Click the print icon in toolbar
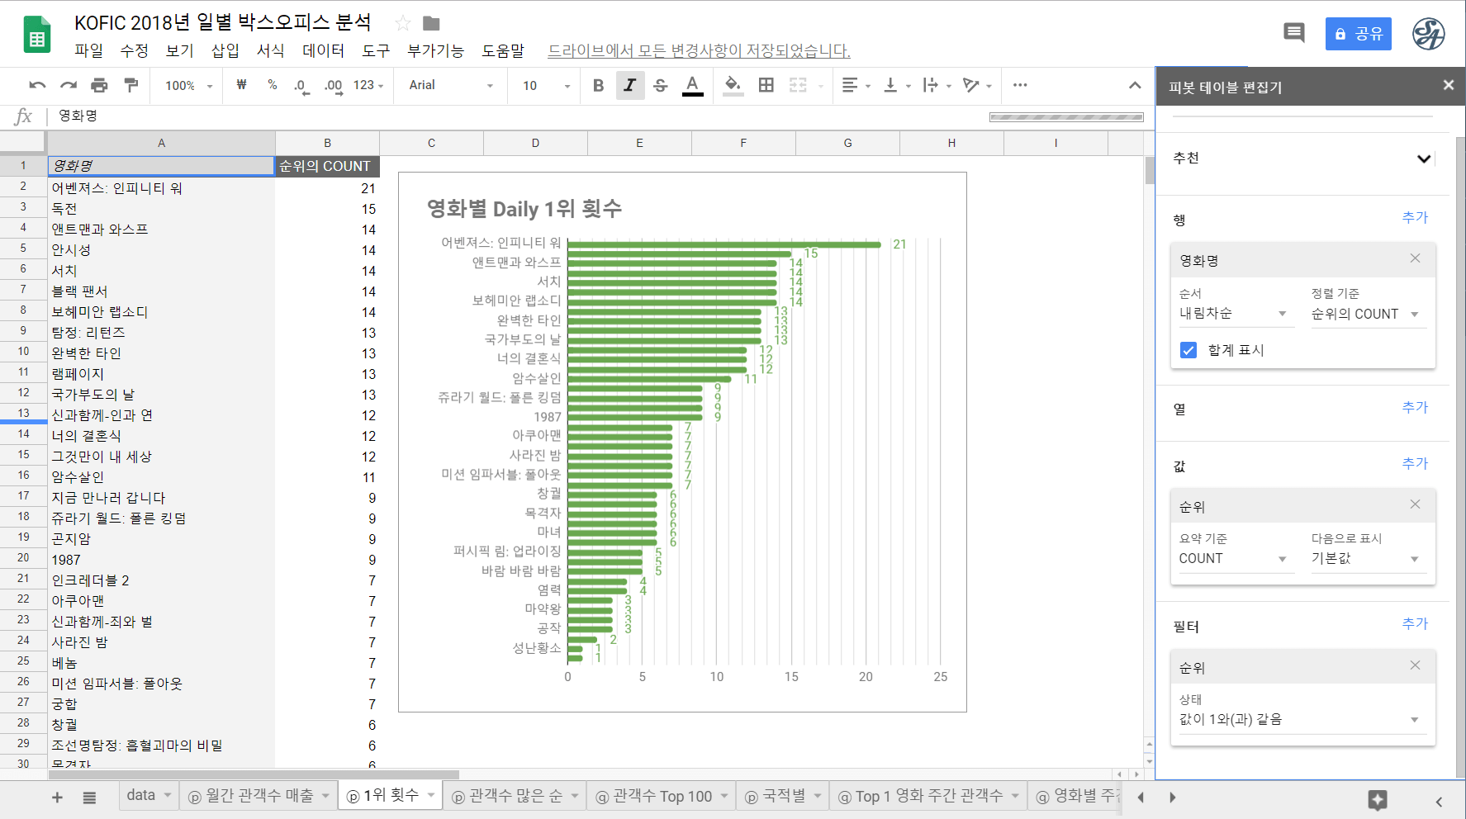 pyautogui.click(x=99, y=85)
